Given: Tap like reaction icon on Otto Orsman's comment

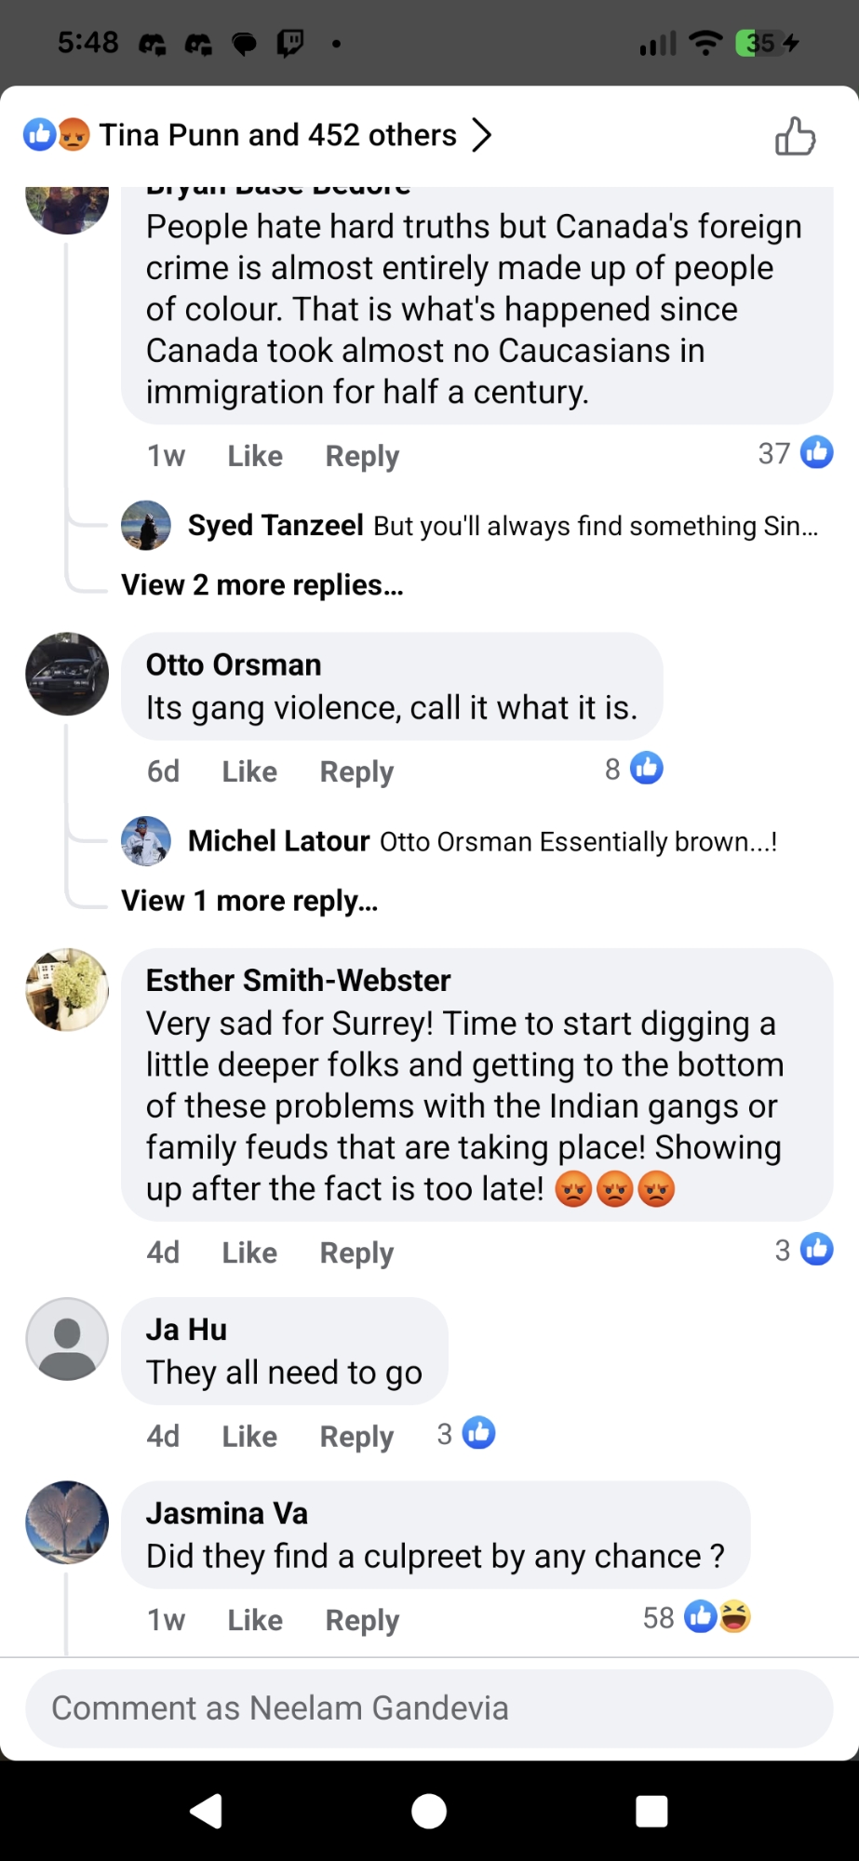Looking at the screenshot, I should pos(646,769).
